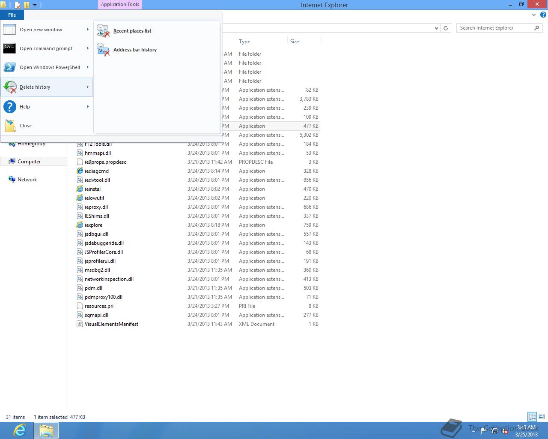Expand the Open new window submenu arrow
This screenshot has height=439, width=548.
coord(87,30)
